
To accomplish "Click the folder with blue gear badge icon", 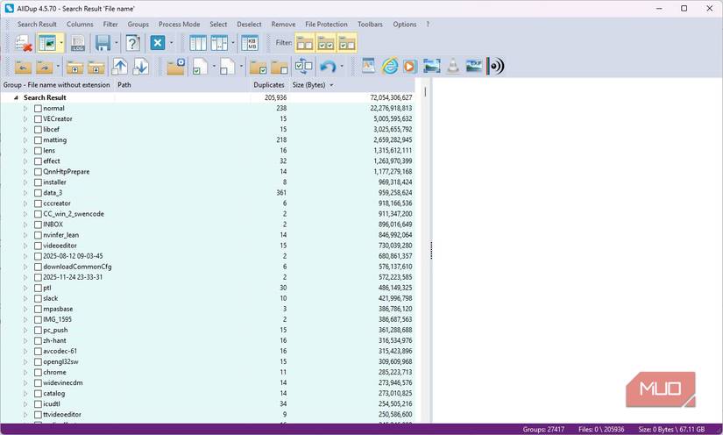I will coord(175,67).
